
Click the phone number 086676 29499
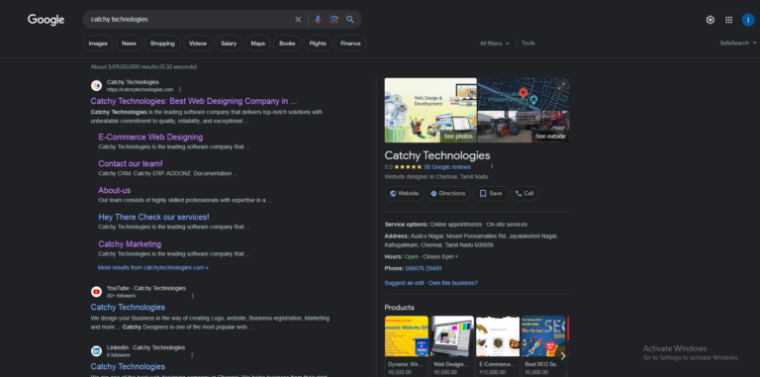[424, 268]
